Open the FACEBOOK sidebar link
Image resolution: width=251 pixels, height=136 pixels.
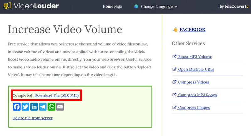pyautogui.click(x=192, y=30)
